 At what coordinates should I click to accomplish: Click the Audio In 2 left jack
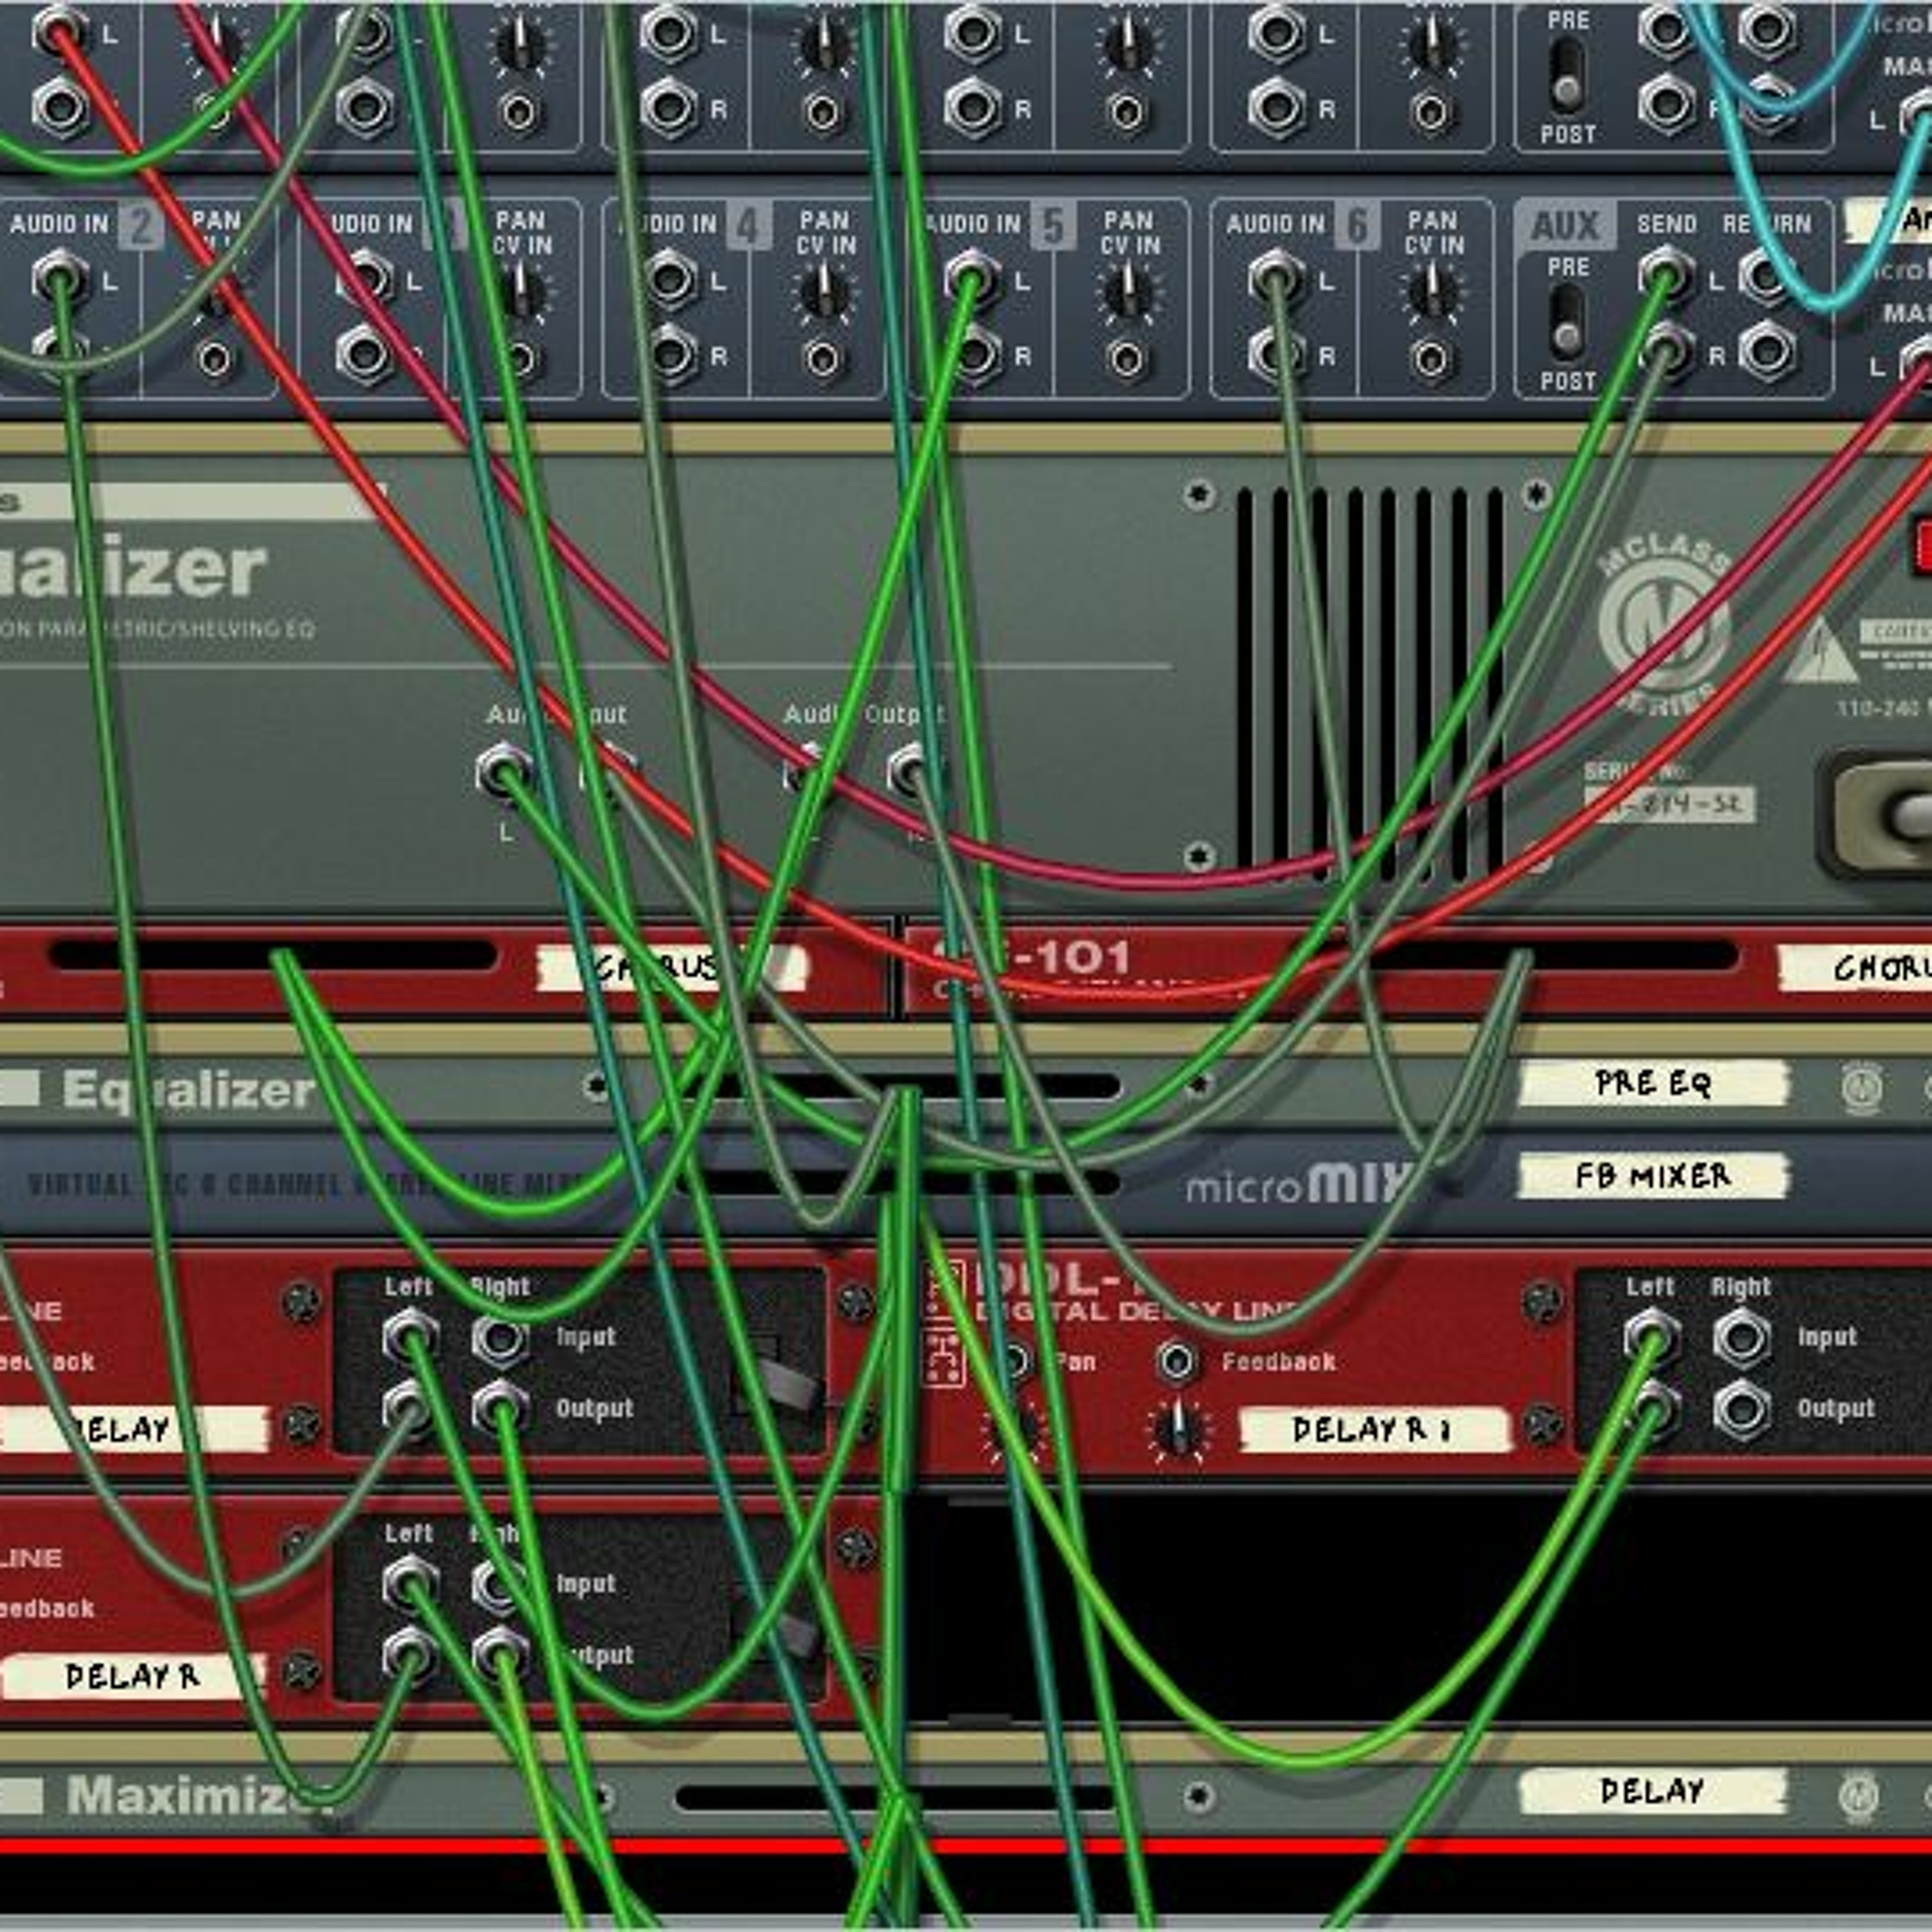60,279
